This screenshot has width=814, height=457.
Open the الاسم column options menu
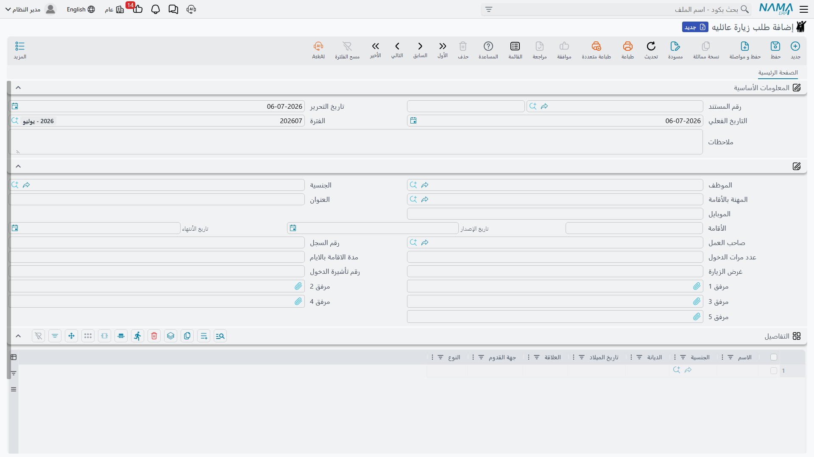click(x=722, y=358)
